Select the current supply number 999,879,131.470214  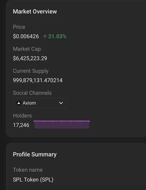[x=38, y=80]
